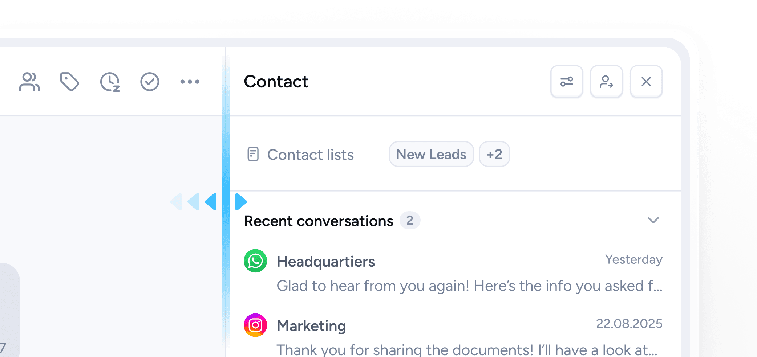Mark conversation resolved with checkmark icon
Viewport: 757px width, 357px height.
(x=150, y=82)
